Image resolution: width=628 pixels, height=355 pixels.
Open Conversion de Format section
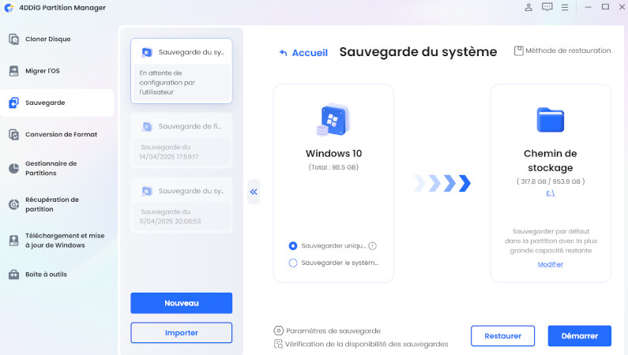click(57, 134)
